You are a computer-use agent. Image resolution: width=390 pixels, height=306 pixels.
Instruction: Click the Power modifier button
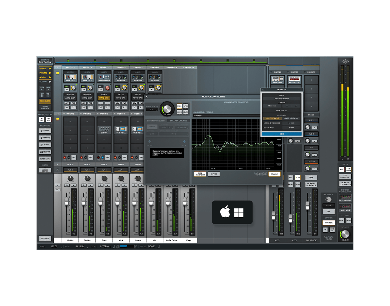[45, 131]
